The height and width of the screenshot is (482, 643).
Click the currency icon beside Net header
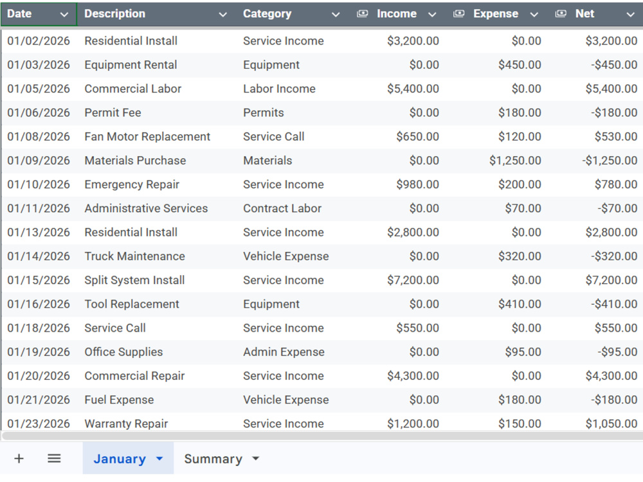561,13
